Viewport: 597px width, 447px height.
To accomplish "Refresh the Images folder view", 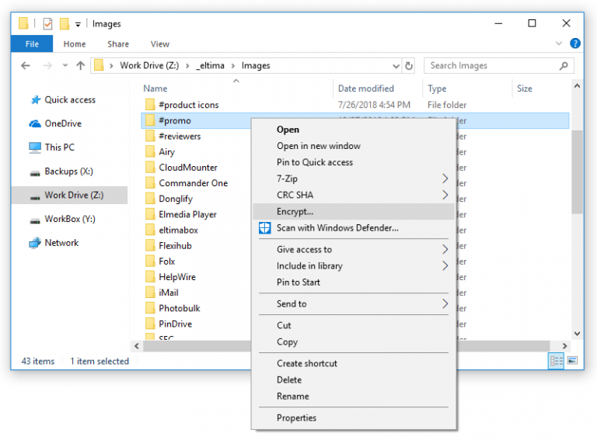I will (409, 66).
